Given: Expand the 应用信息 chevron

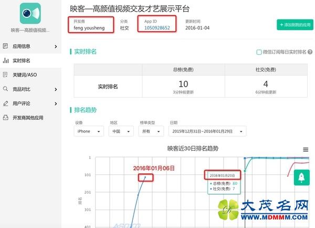Looking at the screenshot, I should (x=56, y=46).
